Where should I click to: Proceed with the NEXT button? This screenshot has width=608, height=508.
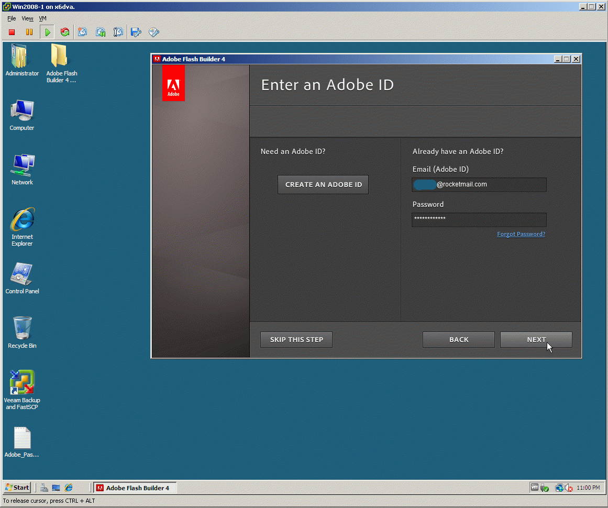tap(536, 340)
